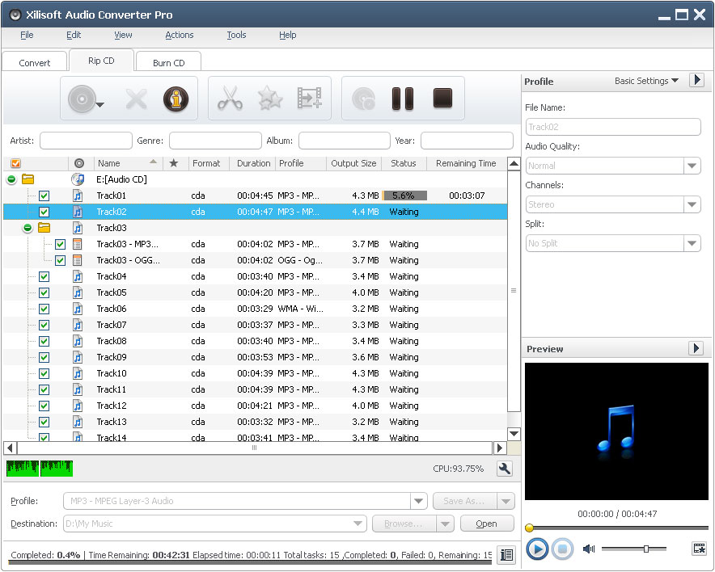Mute the preview audio speaker
715x572 pixels.
(x=590, y=549)
